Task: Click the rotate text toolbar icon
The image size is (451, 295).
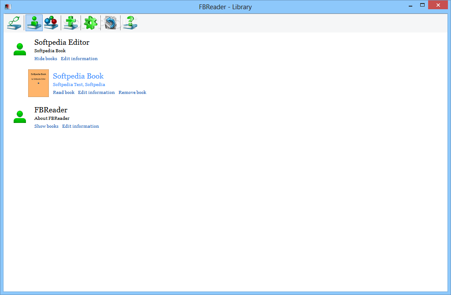Action: pyautogui.click(x=110, y=23)
